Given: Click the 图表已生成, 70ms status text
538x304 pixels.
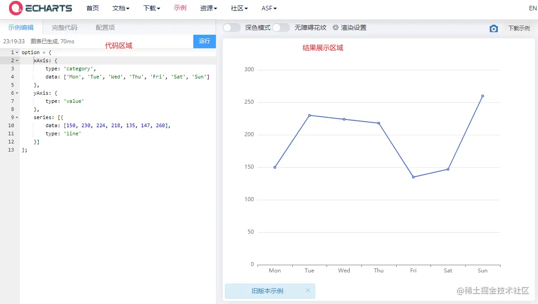Looking at the screenshot, I should point(52,41).
